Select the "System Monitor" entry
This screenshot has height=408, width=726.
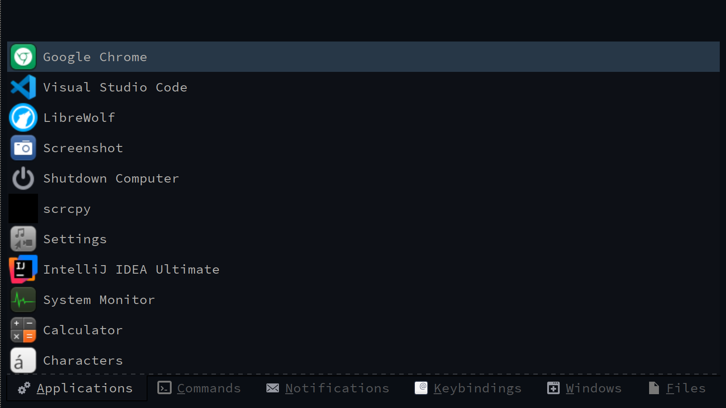pos(363,300)
